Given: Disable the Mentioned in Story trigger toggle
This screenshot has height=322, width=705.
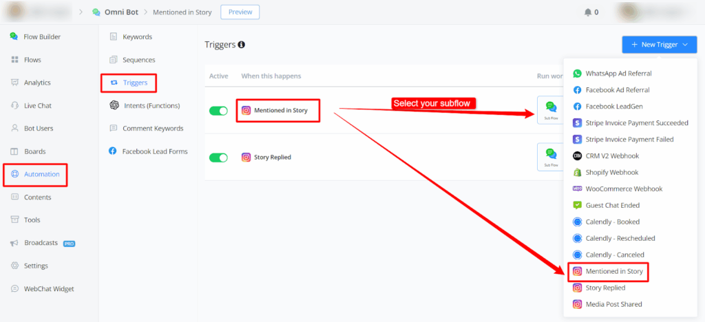Looking at the screenshot, I should pyautogui.click(x=218, y=111).
